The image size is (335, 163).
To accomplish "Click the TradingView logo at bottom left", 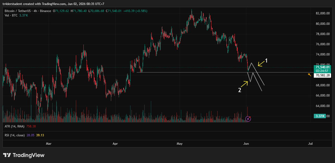I will tap(24, 155).
